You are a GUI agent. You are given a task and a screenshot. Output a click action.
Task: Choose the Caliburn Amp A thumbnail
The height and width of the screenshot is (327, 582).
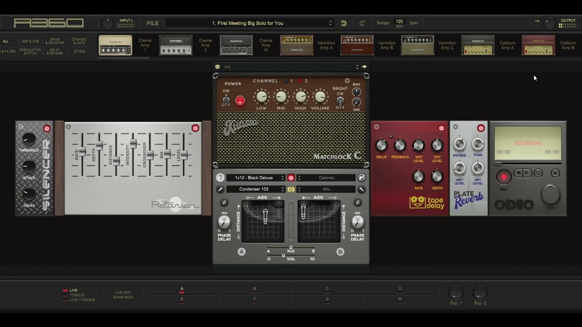[x=478, y=45]
